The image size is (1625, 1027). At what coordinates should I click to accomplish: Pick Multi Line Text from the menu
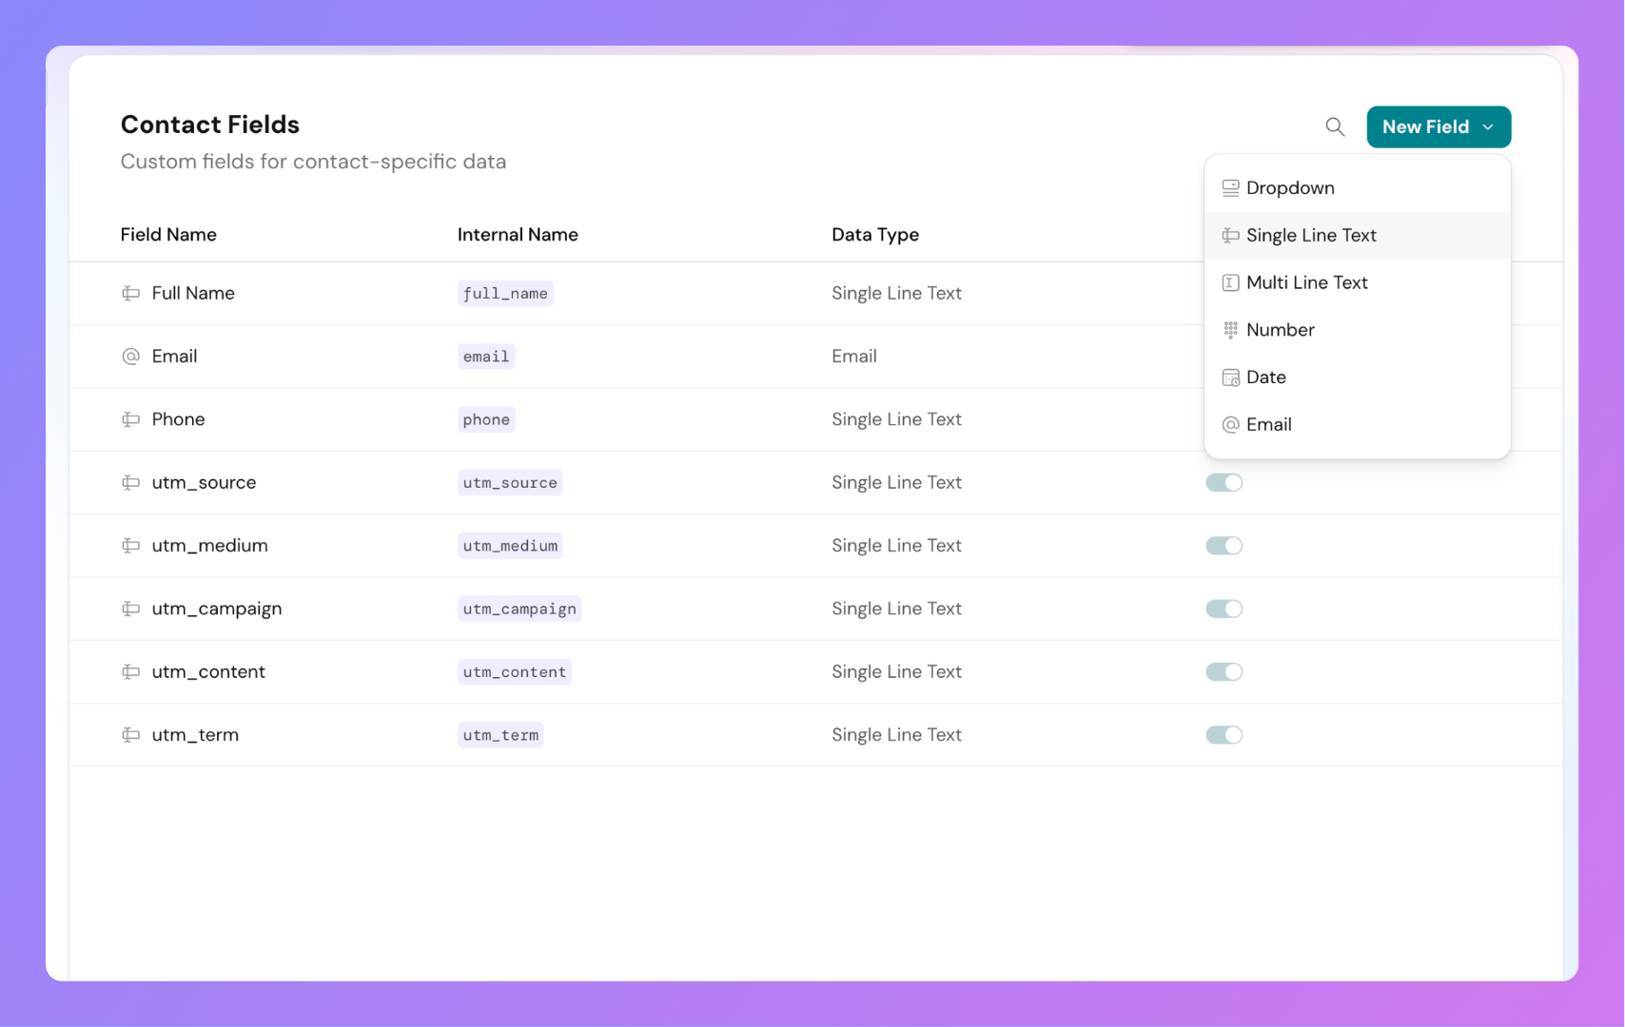coord(1306,282)
